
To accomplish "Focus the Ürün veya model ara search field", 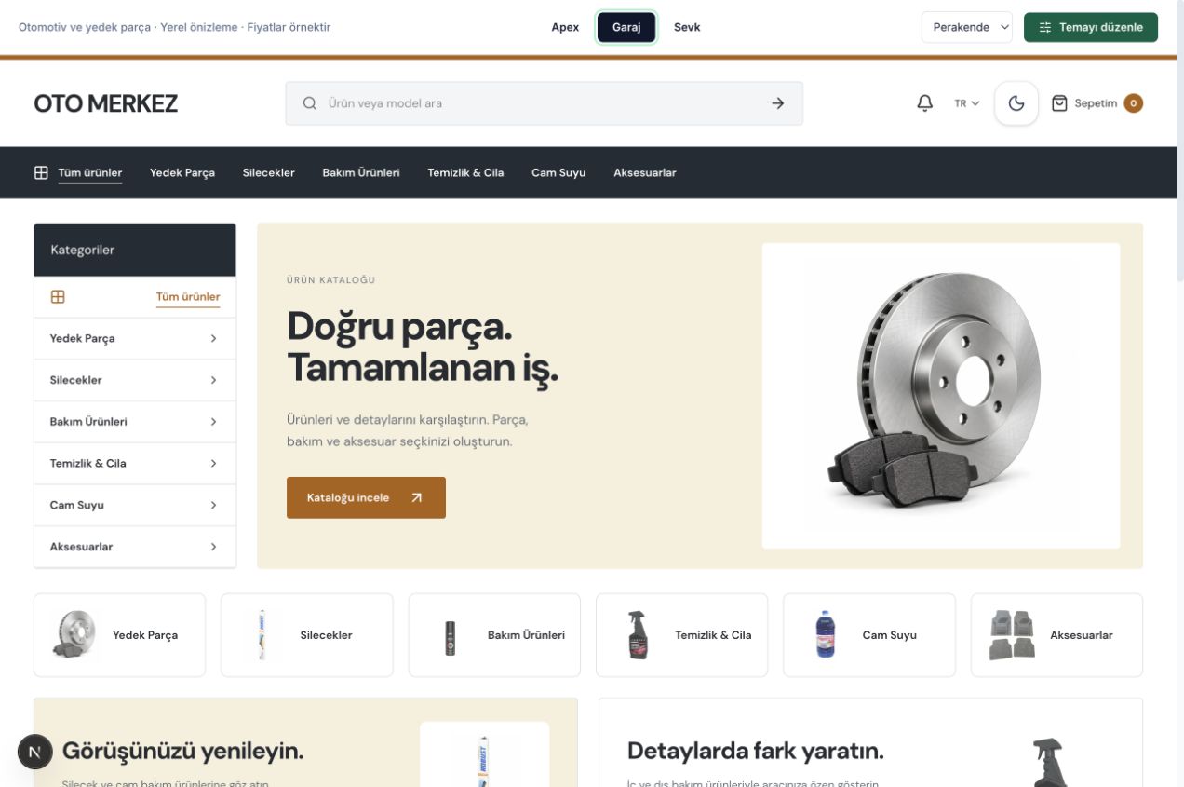I will tap(544, 103).
